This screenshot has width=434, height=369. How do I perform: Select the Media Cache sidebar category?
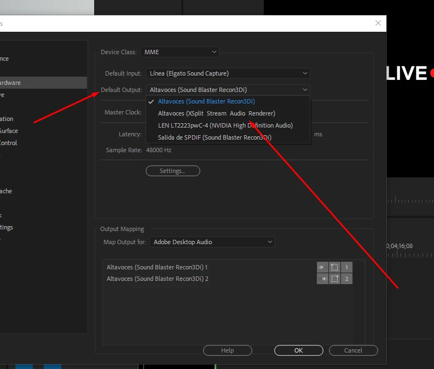43,191
